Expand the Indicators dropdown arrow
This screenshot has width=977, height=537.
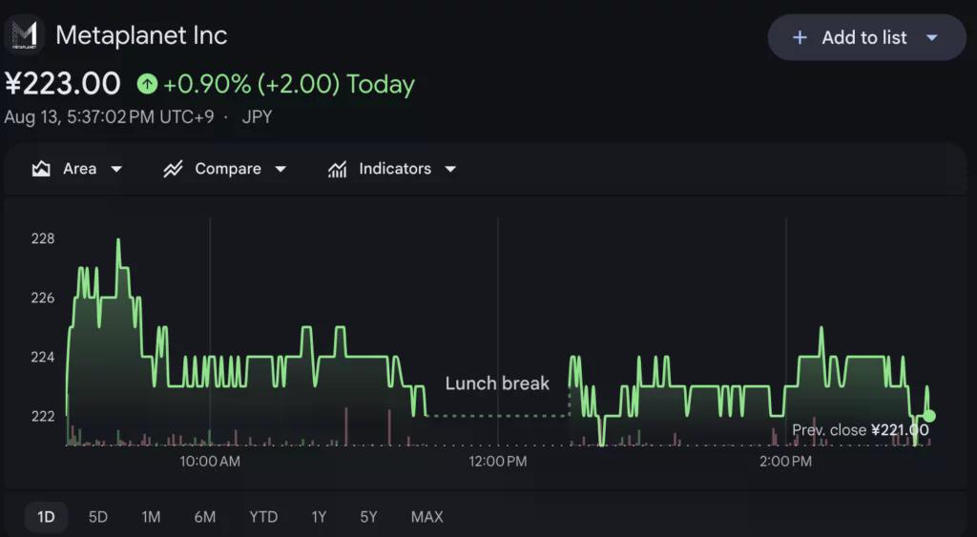[450, 169]
